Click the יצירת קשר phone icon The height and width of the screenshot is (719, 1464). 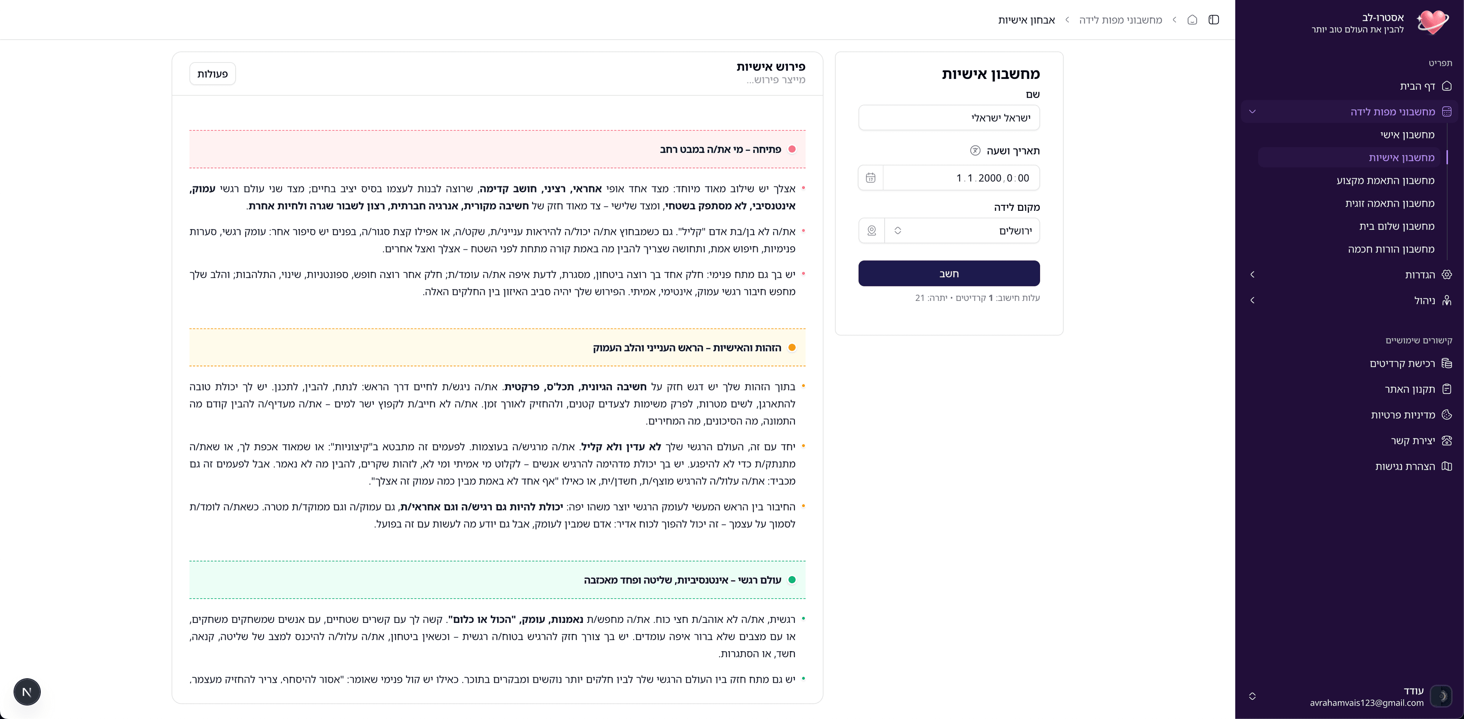[1446, 440]
